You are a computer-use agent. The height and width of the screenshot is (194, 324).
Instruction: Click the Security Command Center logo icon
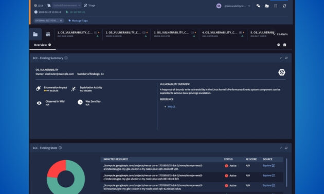tap(282, 72)
